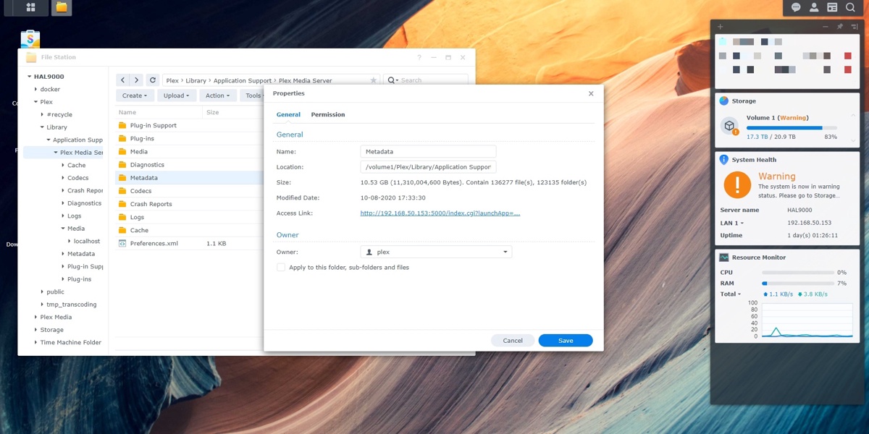
Task: Open the Owner dropdown showing plex
Action: pos(436,252)
